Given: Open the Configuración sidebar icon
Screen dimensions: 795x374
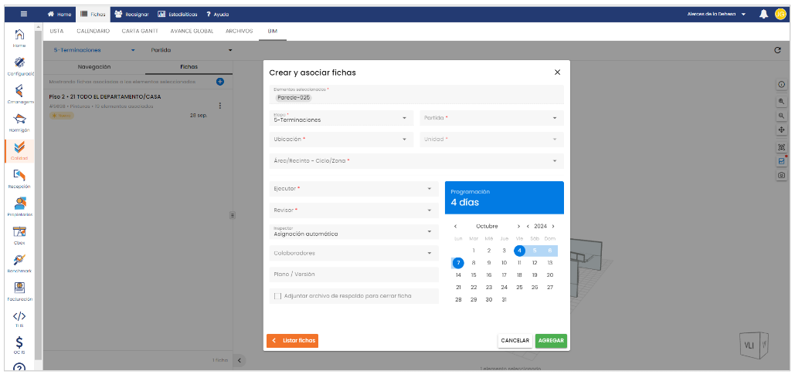Looking at the screenshot, I should click(19, 63).
